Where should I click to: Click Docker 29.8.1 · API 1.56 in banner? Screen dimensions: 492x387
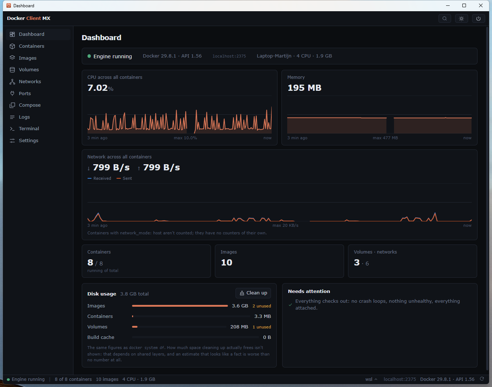pos(172,56)
